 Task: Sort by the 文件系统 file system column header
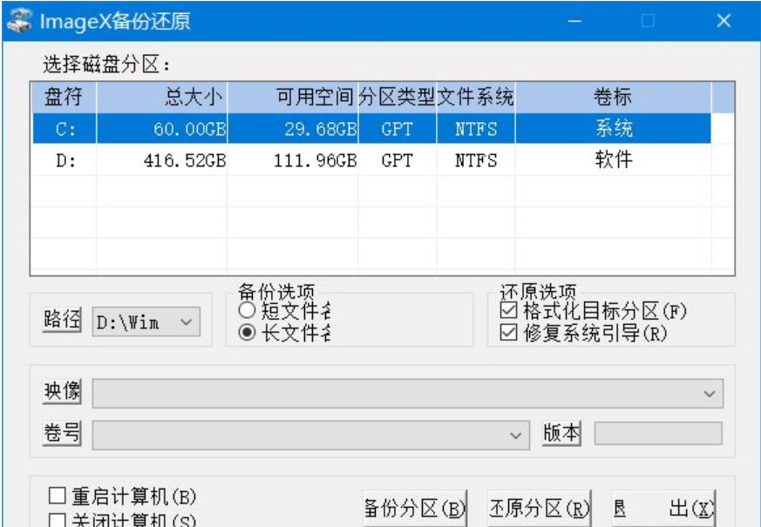476,98
